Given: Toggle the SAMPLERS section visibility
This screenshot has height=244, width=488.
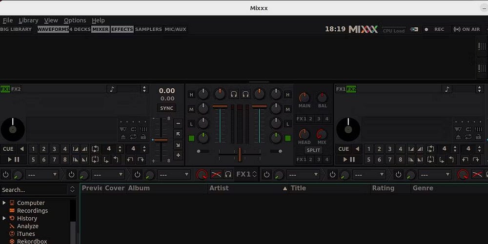Looking at the screenshot, I should click(148, 29).
